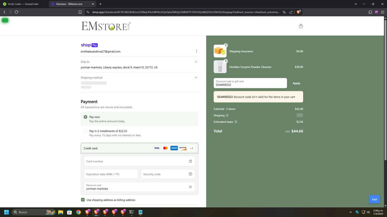Toggle Use shipping address as billing address
Screen dimensions: 387x217
click(x=83, y=200)
